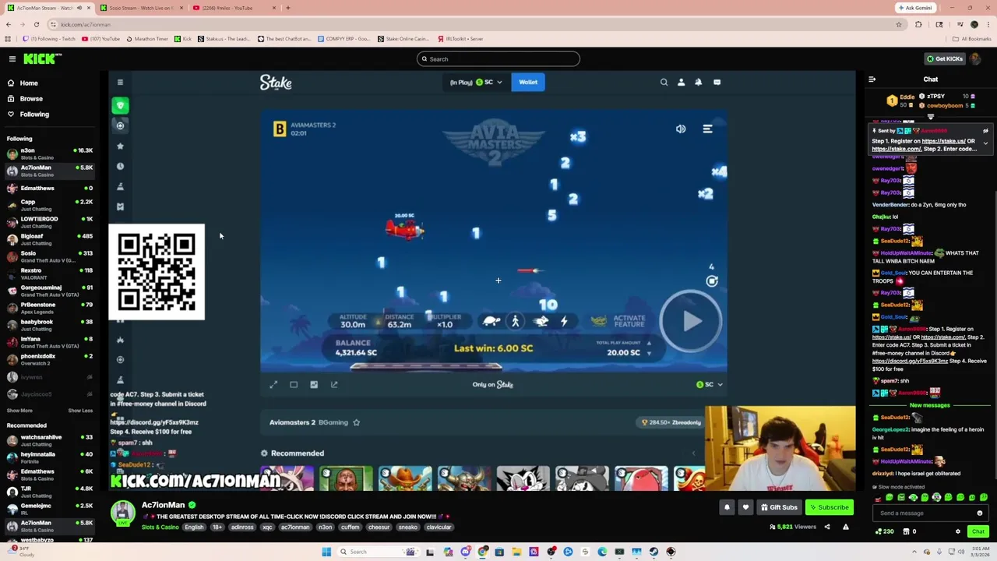Select walking speed mode
This screenshot has width=997, height=561.
(515, 321)
